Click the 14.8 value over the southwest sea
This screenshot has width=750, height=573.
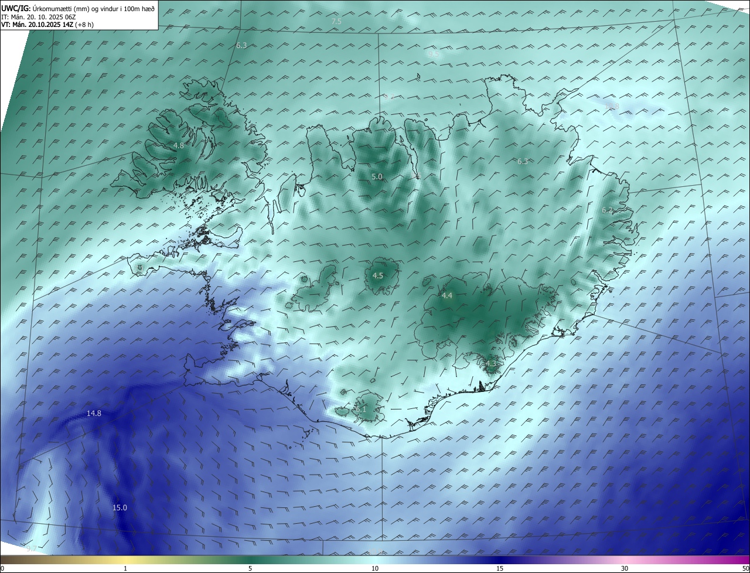[x=94, y=414]
